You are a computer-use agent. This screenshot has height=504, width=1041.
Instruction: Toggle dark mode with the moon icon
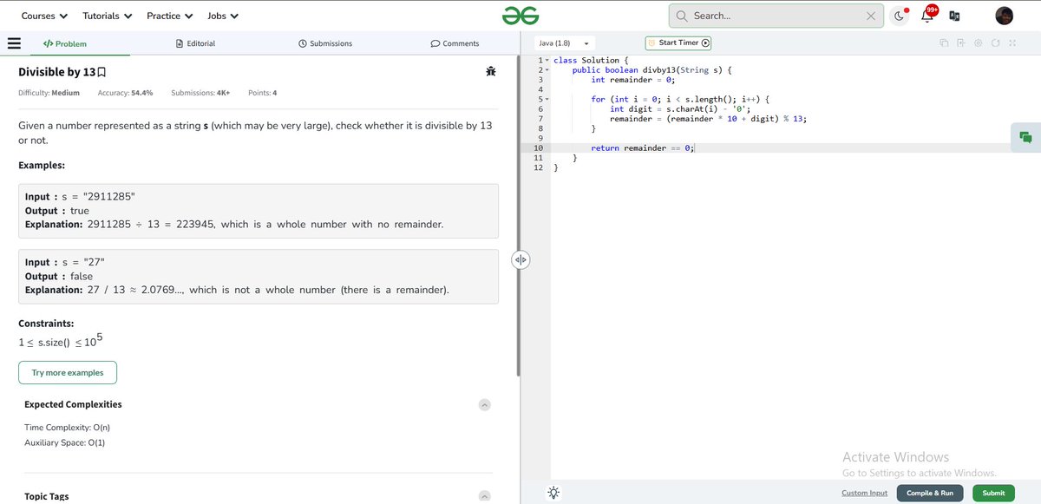tap(899, 16)
